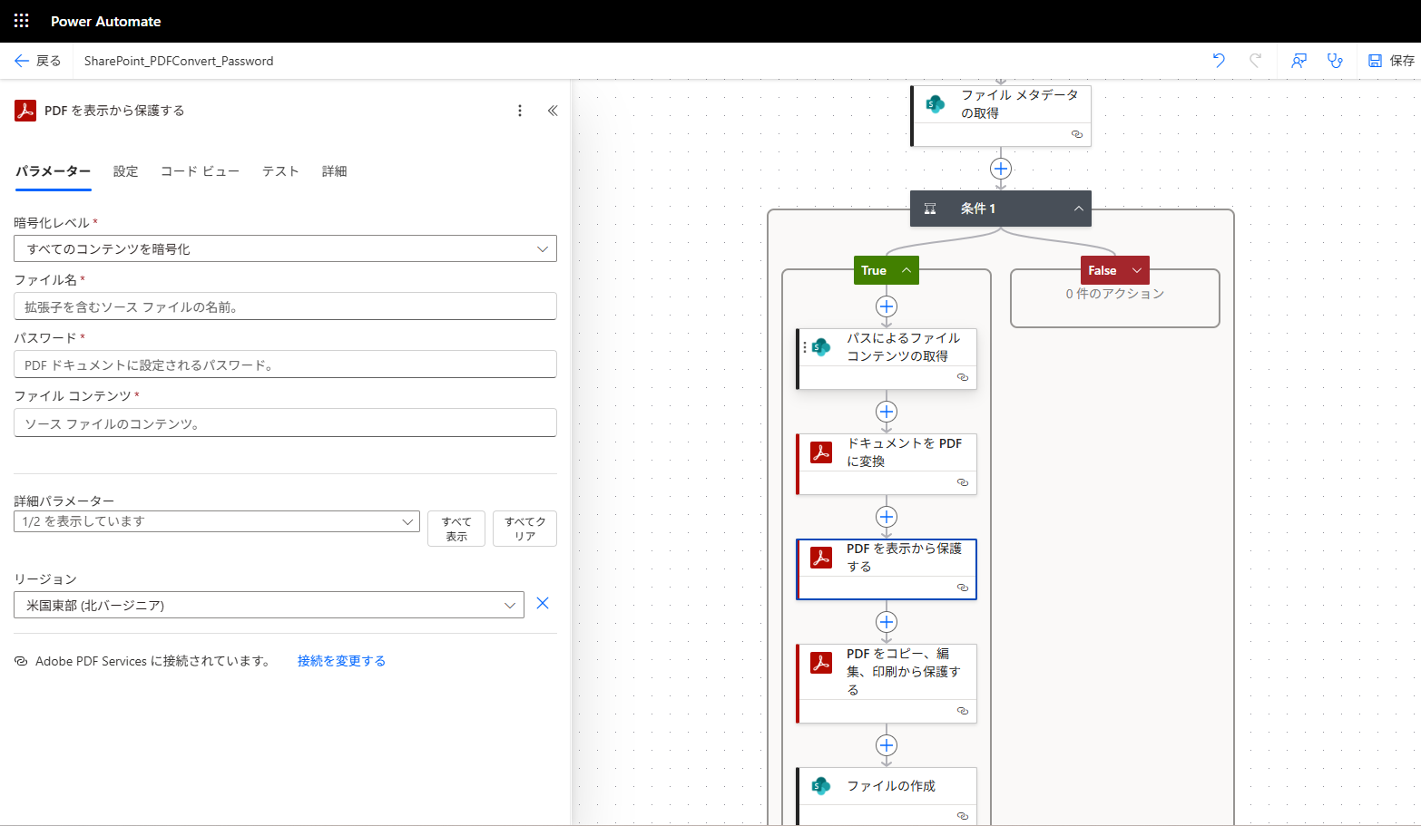Collapse the 条件 1 condition block

click(1079, 209)
